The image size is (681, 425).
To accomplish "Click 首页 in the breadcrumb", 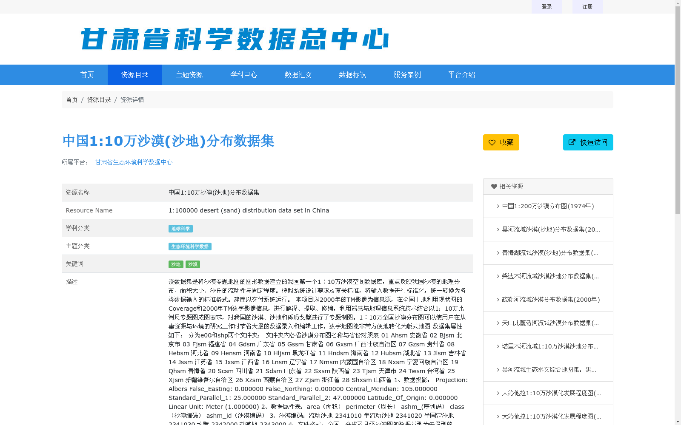I will tap(72, 100).
